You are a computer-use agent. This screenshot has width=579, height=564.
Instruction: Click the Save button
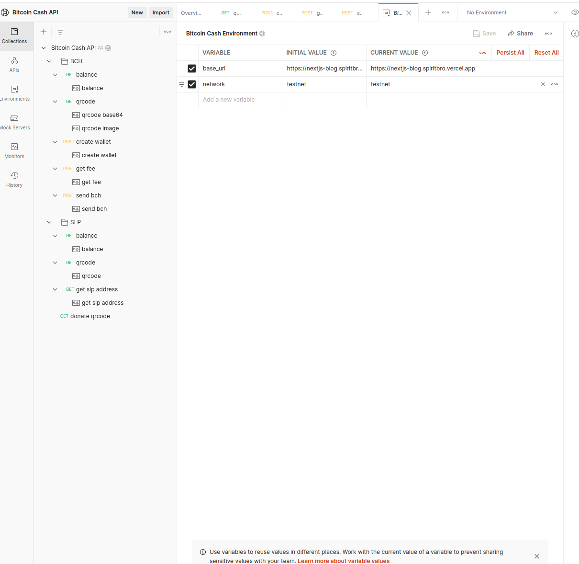point(484,34)
